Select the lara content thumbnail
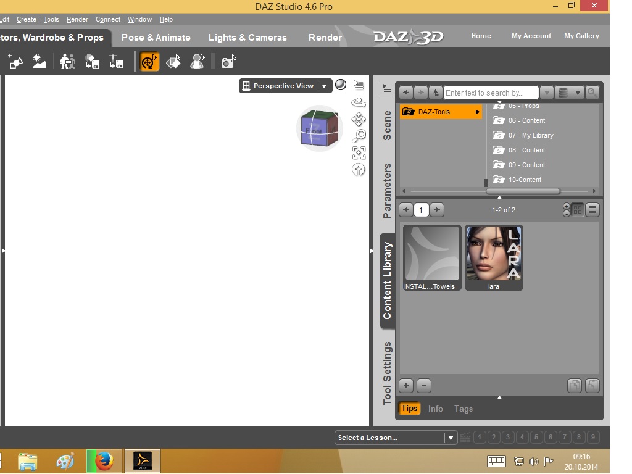The image size is (632, 474). coord(494,257)
